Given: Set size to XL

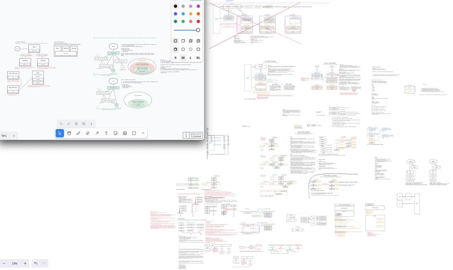Looking at the screenshot, I should 198,58.
